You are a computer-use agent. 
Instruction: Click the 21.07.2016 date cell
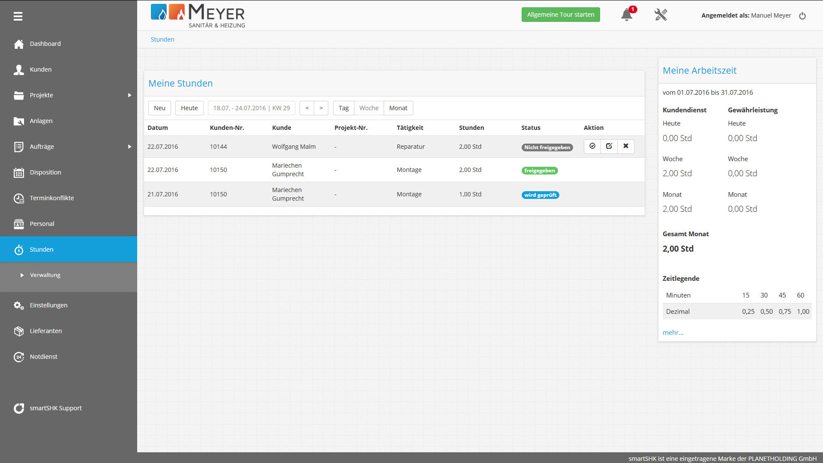(162, 194)
